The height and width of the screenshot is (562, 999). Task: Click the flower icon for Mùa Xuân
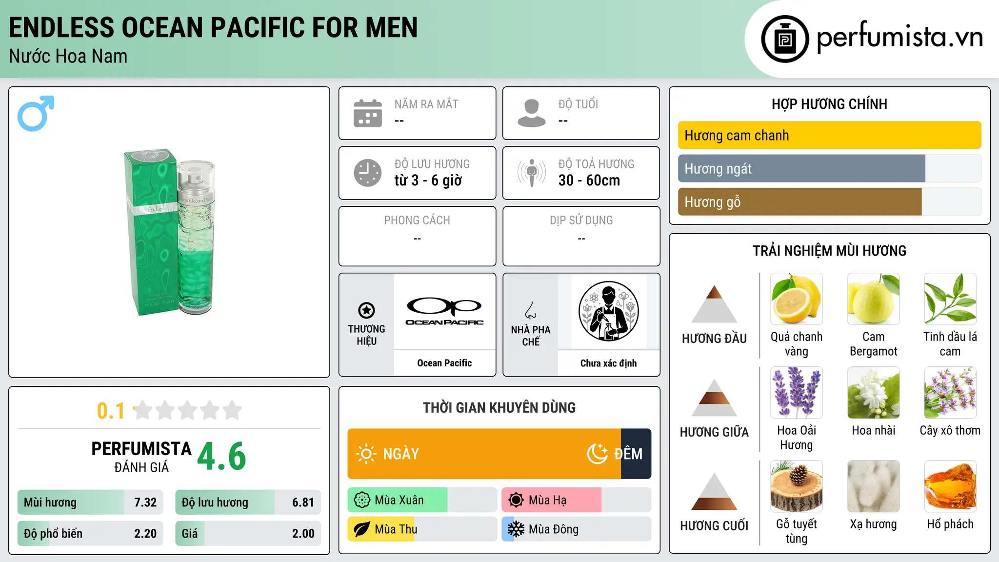coord(362,500)
